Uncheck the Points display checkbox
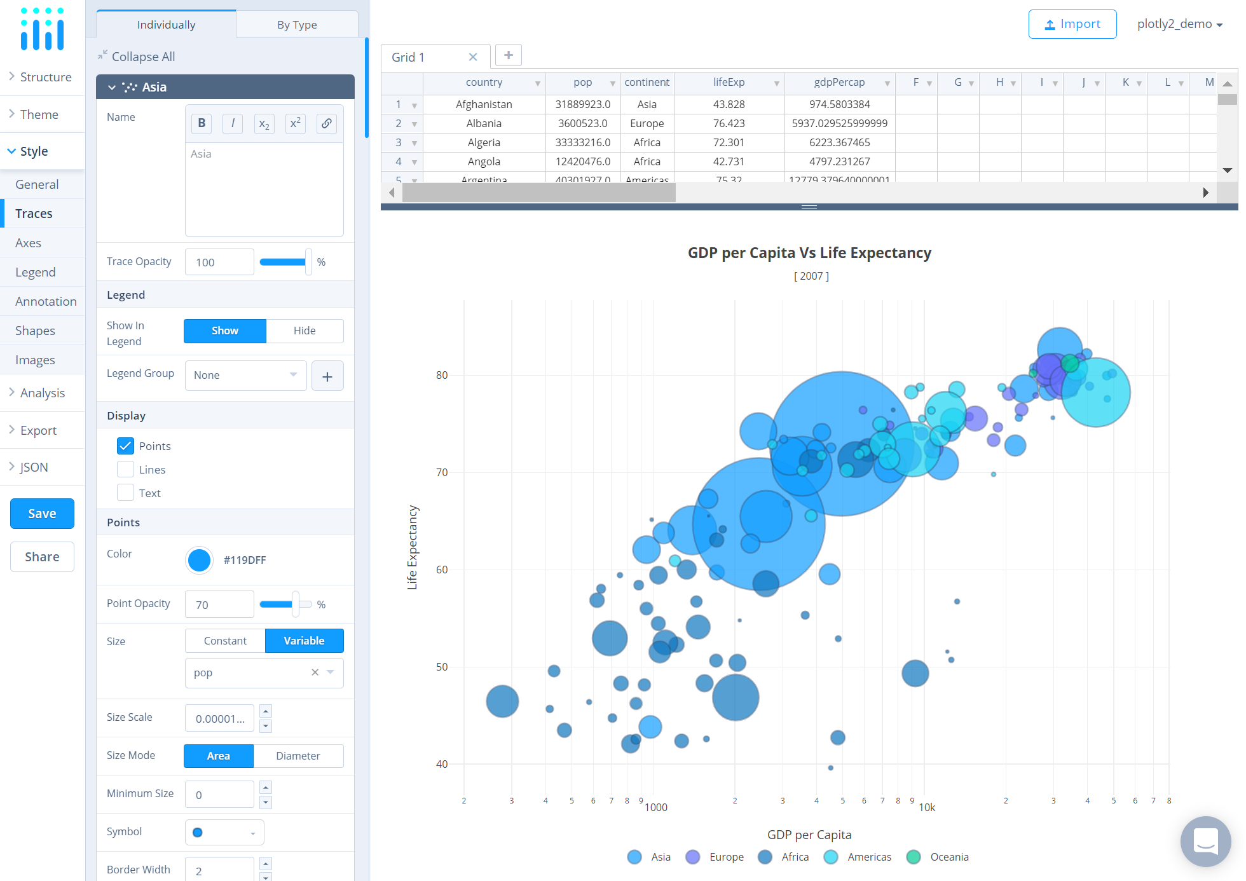 (125, 446)
